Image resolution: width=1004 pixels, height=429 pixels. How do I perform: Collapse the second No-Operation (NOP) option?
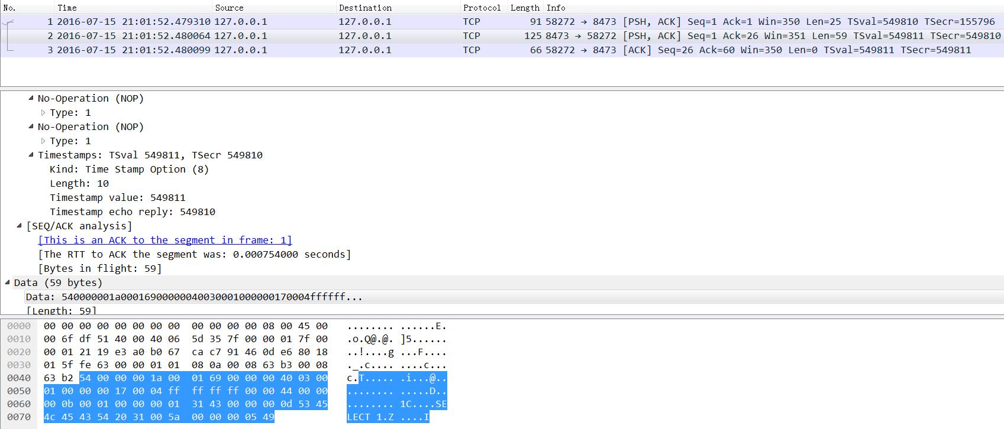[x=31, y=127]
